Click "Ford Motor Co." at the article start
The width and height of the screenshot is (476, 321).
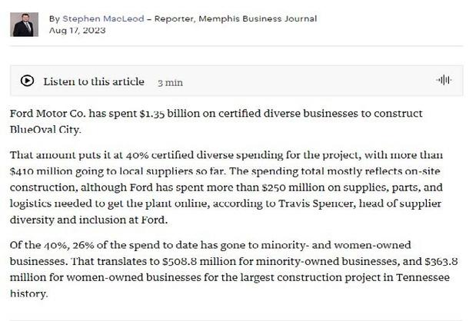pos(48,114)
